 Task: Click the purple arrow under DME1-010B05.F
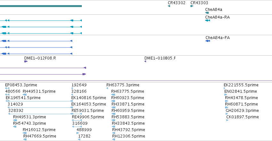[x=145, y=61]
